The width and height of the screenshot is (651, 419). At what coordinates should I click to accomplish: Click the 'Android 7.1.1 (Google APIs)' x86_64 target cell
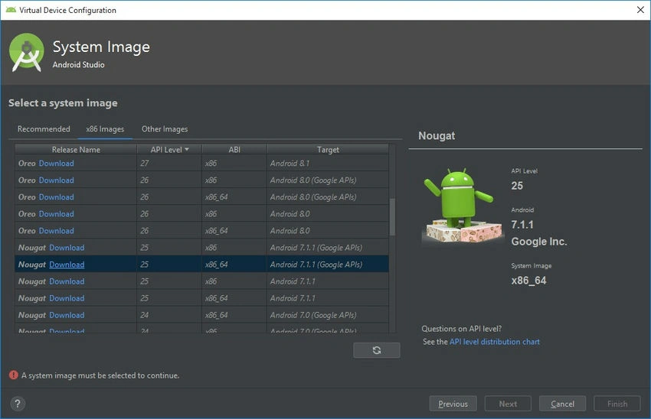(328, 265)
